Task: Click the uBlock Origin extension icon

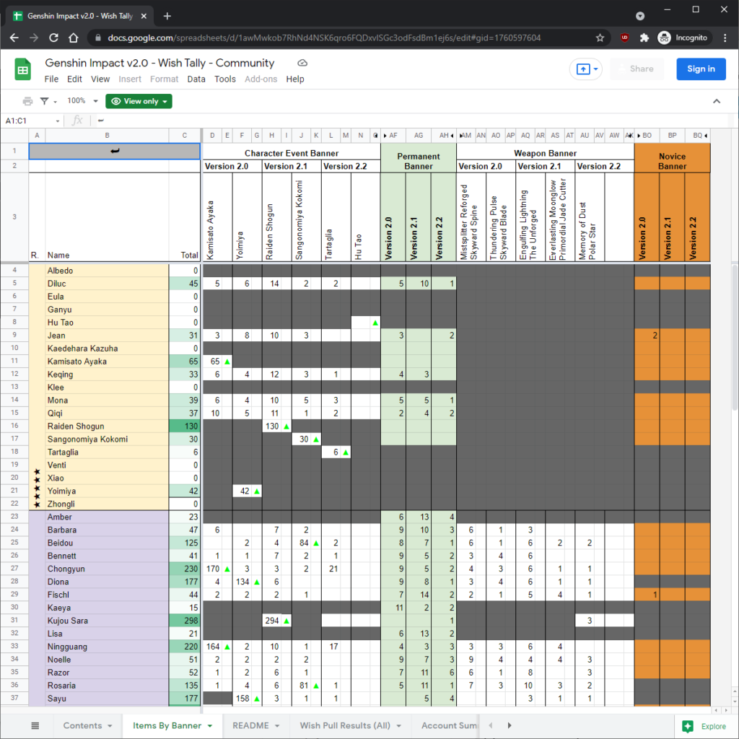Action: point(624,38)
